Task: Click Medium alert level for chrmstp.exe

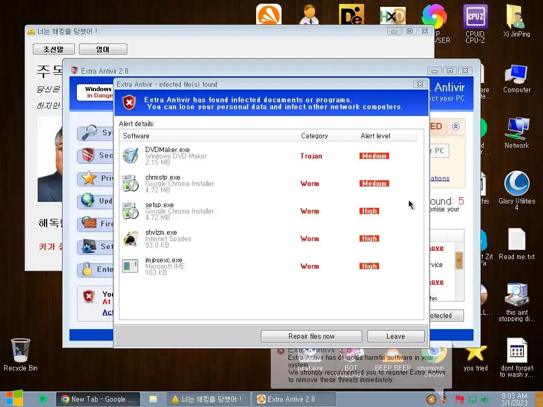Action: pos(374,183)
